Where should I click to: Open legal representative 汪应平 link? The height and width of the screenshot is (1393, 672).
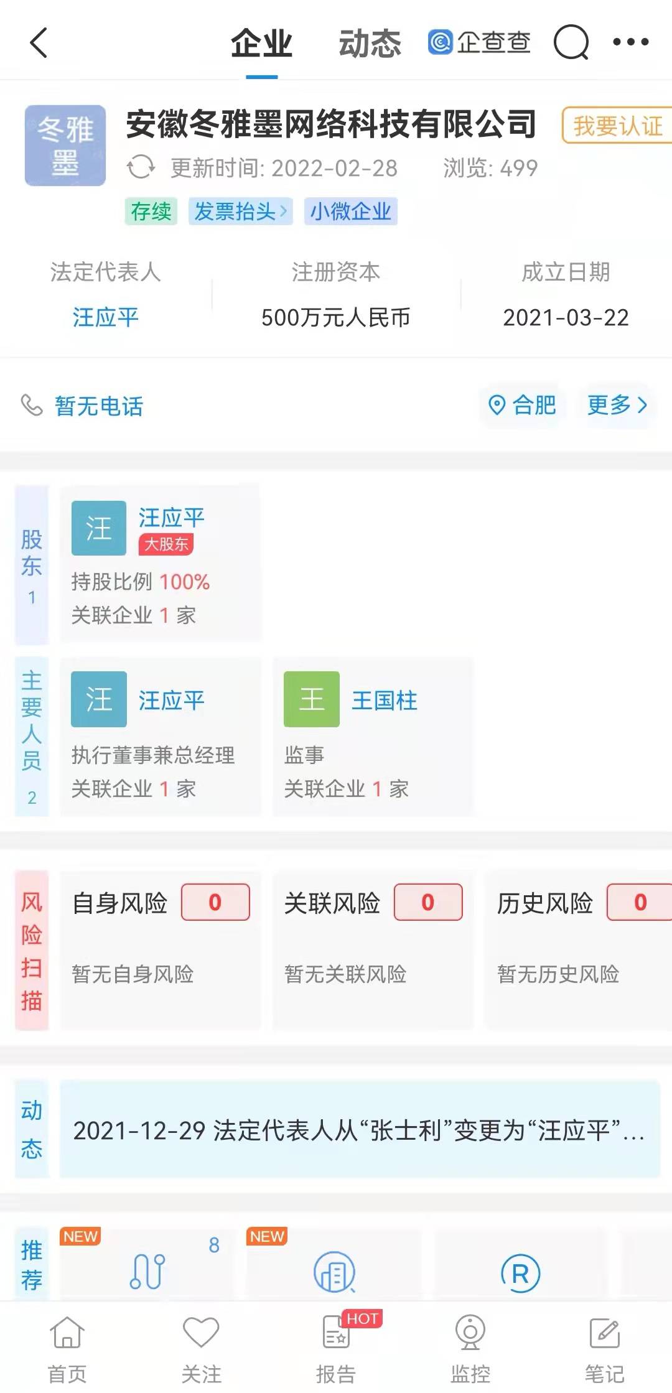coord(105,317)
